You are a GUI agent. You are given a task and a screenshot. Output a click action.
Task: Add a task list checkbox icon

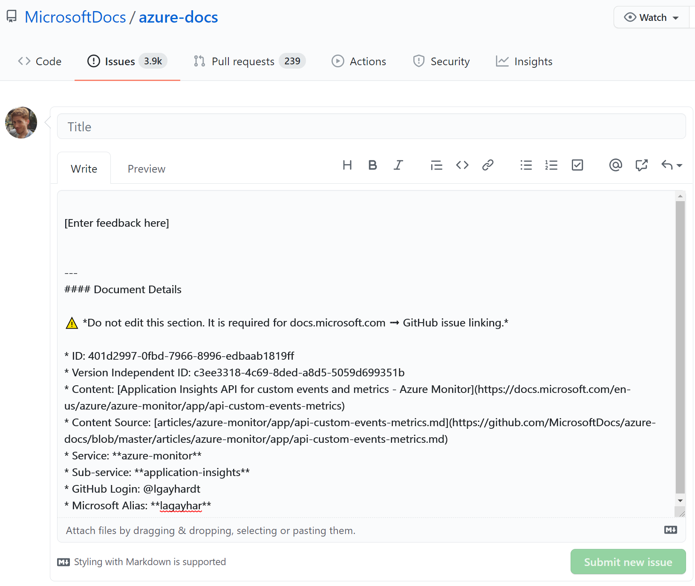[x=577, y=165]
